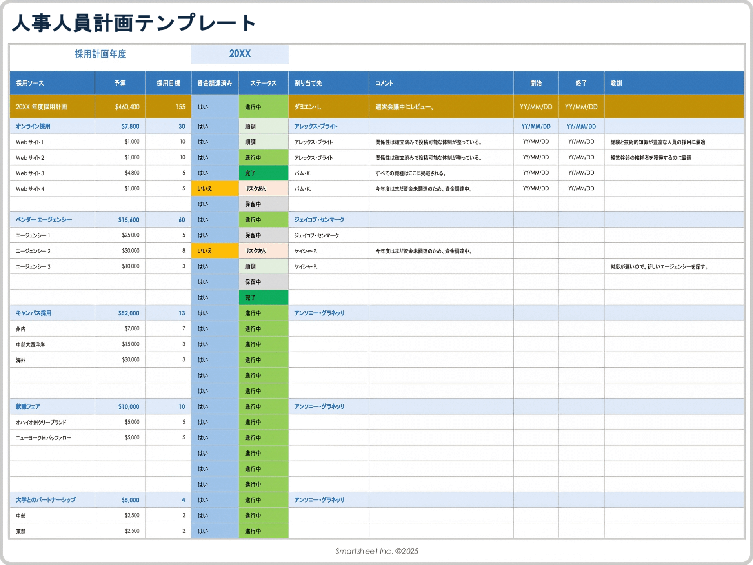Click 進行中 status in Web サイト 2 row

tap(264, 158)
